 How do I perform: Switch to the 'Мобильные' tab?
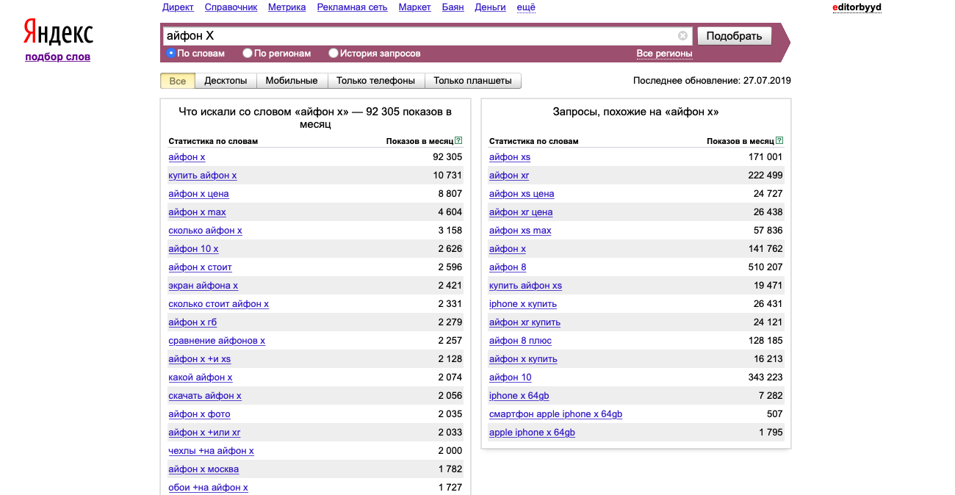coord(292,81)
